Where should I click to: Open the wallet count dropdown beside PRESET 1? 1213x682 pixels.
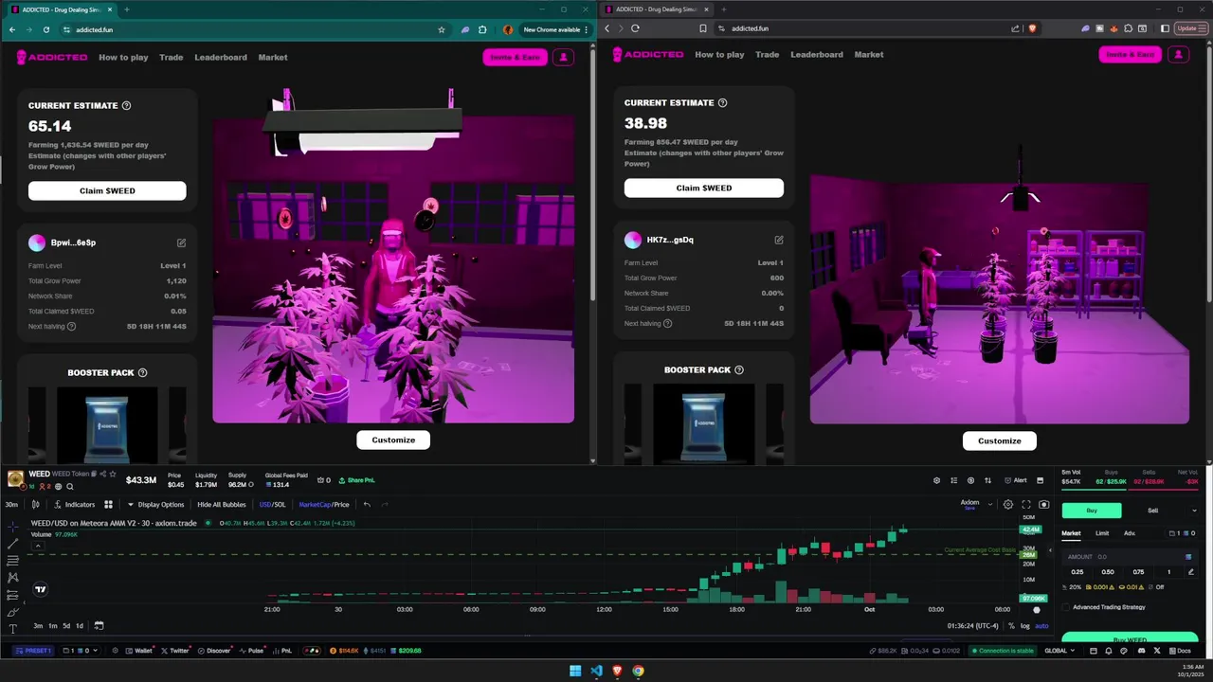[x=81, y=651]
